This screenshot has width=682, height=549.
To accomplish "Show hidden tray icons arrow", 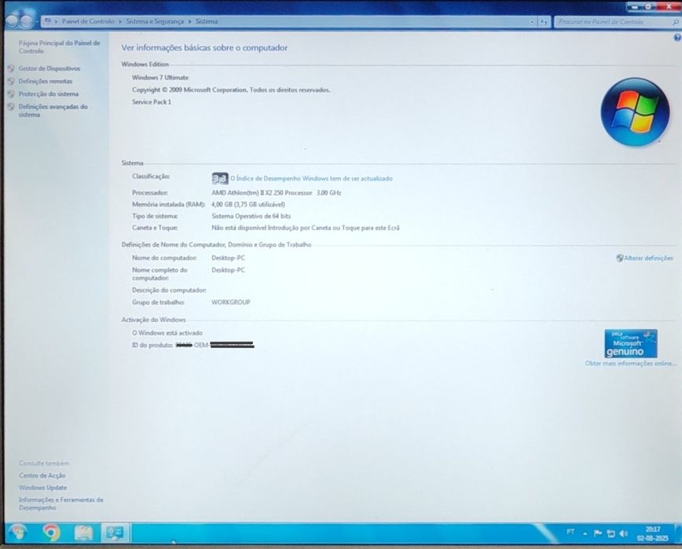I will [585, 533].
